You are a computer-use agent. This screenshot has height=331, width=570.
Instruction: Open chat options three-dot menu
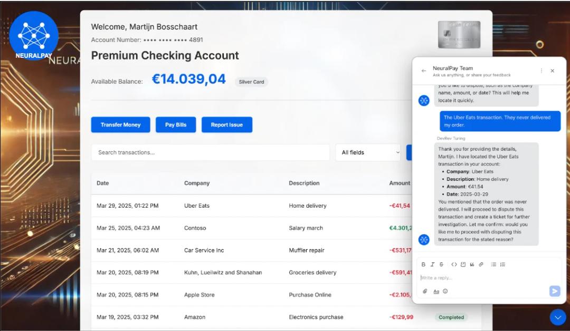pos(541,71)
